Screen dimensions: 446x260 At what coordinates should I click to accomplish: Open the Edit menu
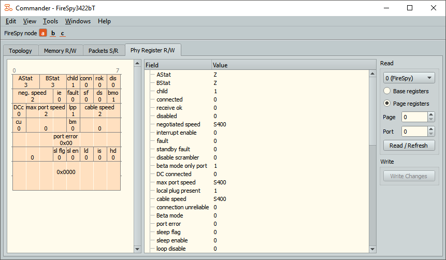(x=11, y=21)
